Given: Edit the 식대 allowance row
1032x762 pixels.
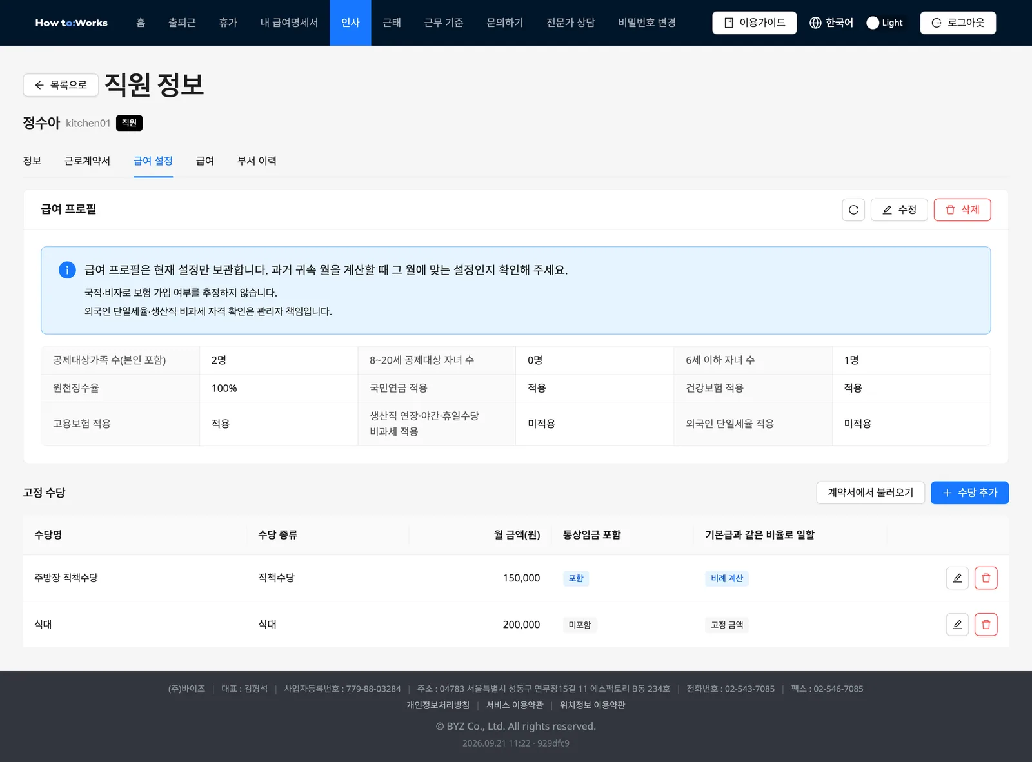Looking at the screenshot, I should click(x=957, y=625).
